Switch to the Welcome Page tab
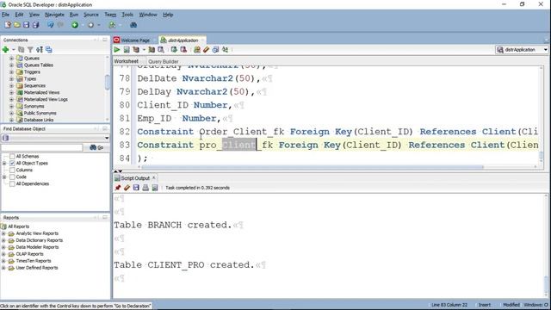Image resolution: width=551 pixels, height=310 pixels. point(135,40)
